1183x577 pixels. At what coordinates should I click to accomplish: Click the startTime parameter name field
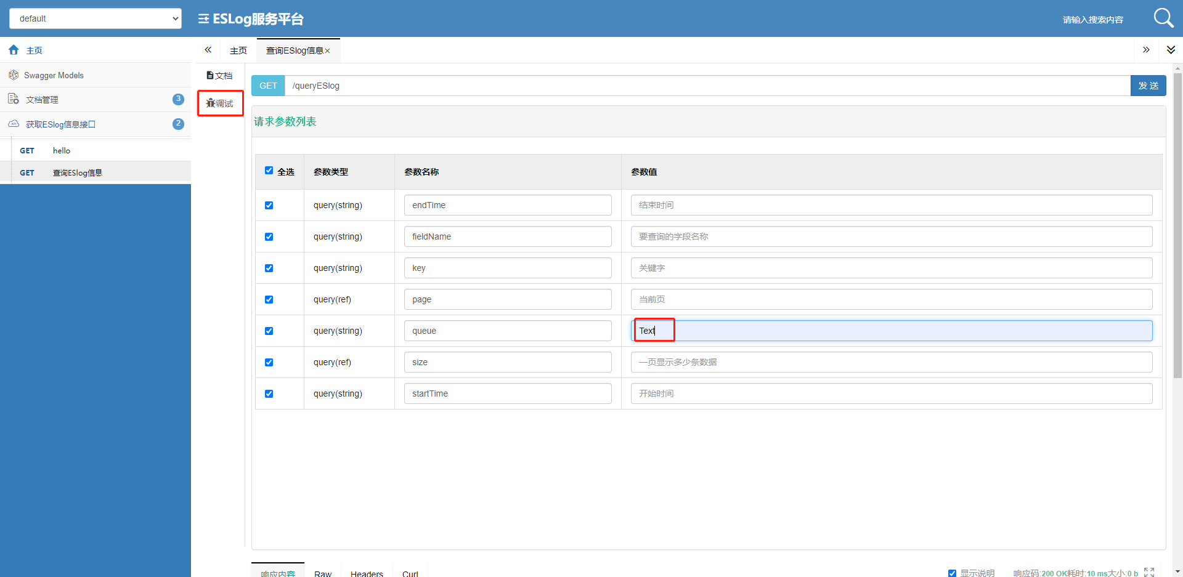[x=508, y=393]
